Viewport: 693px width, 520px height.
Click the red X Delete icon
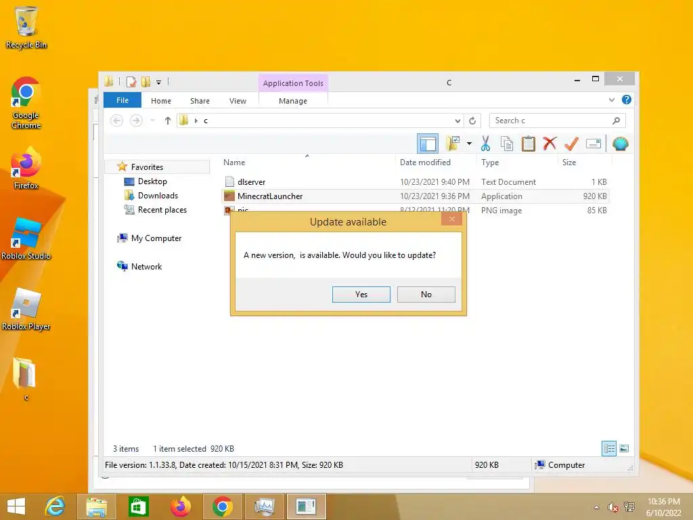[x=550, y=144]
